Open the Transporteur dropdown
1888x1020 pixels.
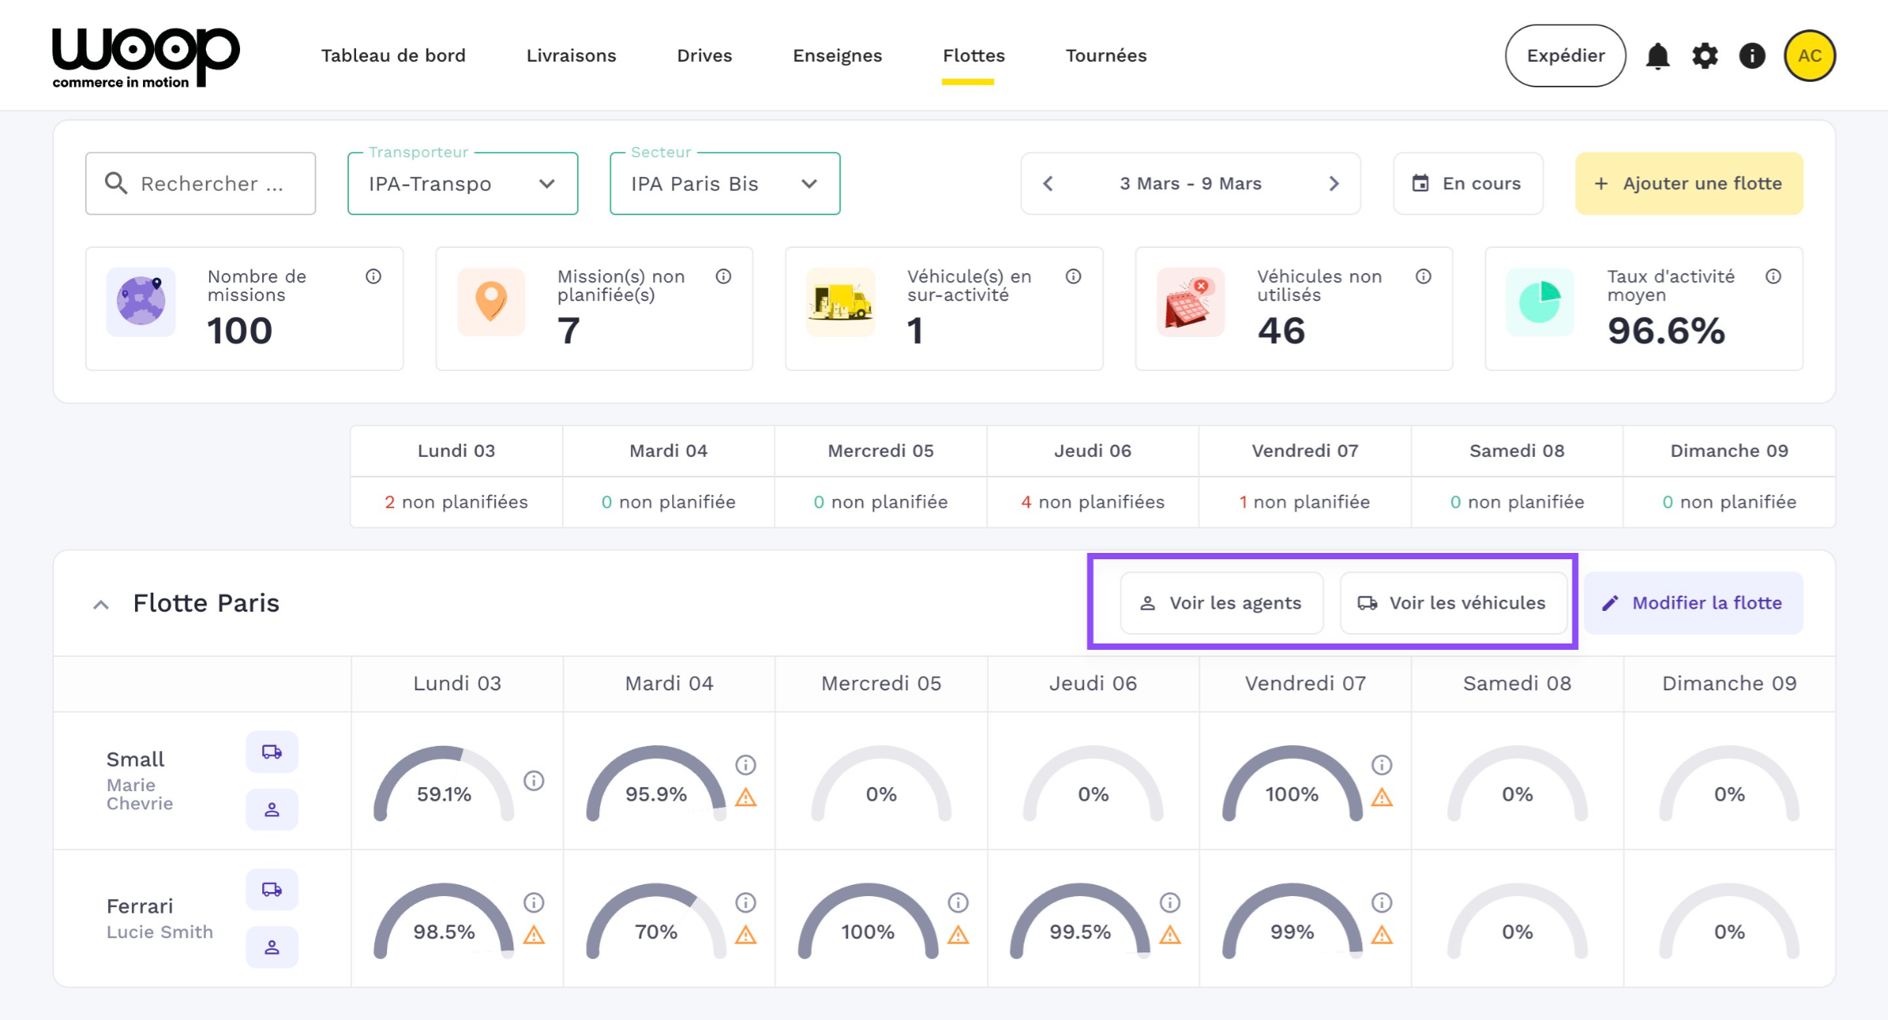462,184
